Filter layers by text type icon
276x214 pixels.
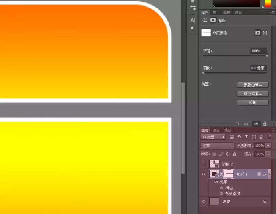246,137
